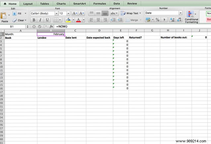
Task: Align text to middle of cell
Action: (98, 13)
